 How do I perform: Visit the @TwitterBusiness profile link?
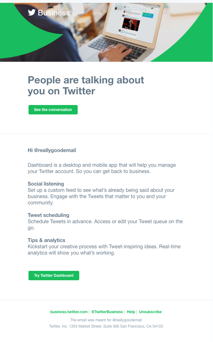(x=107, y=312)
